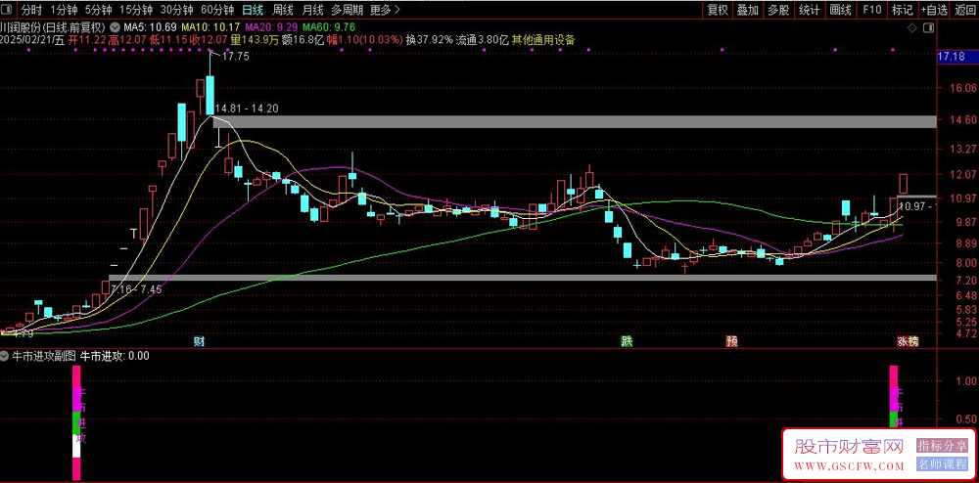
Task: Open the dropdown arrow beside 川润股份 title
Action: point(116,27)
